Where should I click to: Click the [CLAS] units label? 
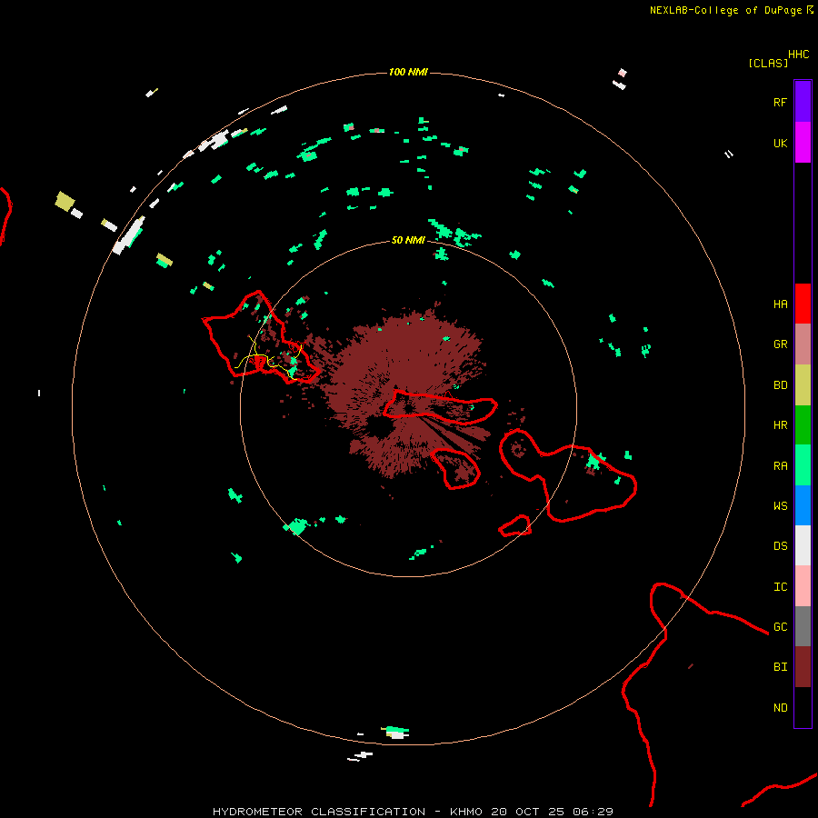[768, 63]
